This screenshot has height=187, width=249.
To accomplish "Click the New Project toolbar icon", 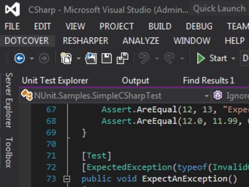I will point(66,58).
